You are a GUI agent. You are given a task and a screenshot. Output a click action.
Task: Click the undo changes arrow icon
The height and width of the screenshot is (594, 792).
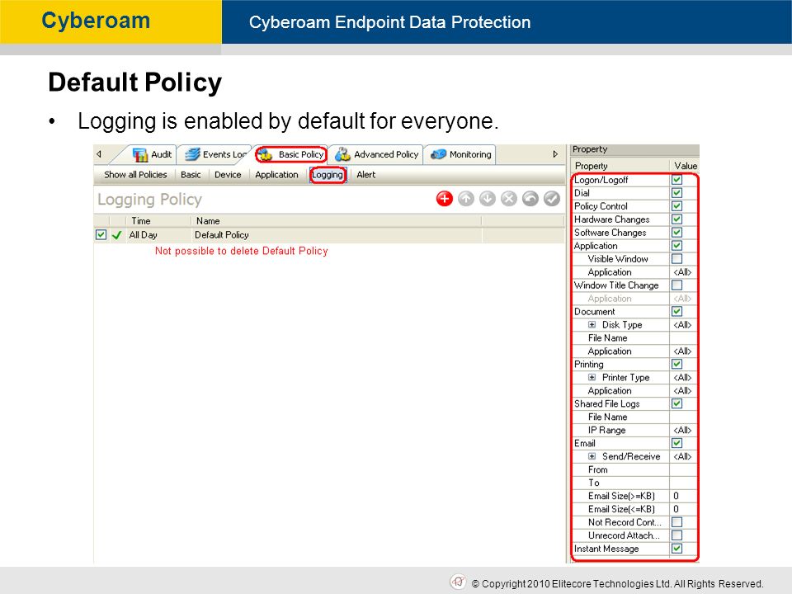point(530,199)
